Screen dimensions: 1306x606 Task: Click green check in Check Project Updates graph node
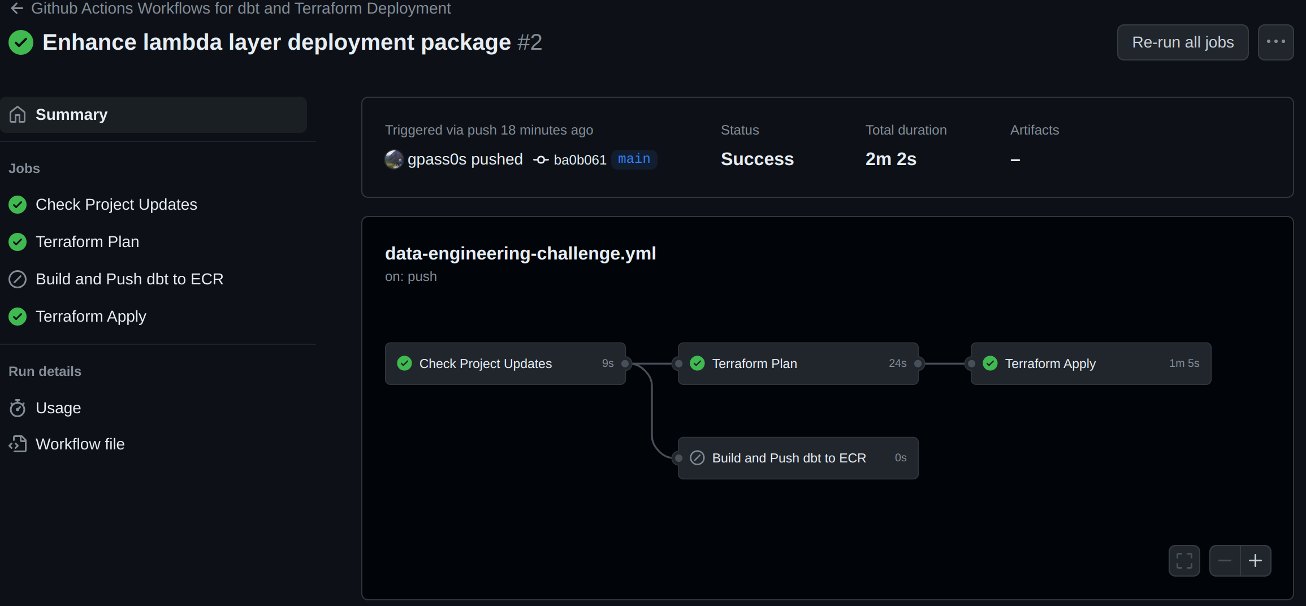click(x=405, y=363)
